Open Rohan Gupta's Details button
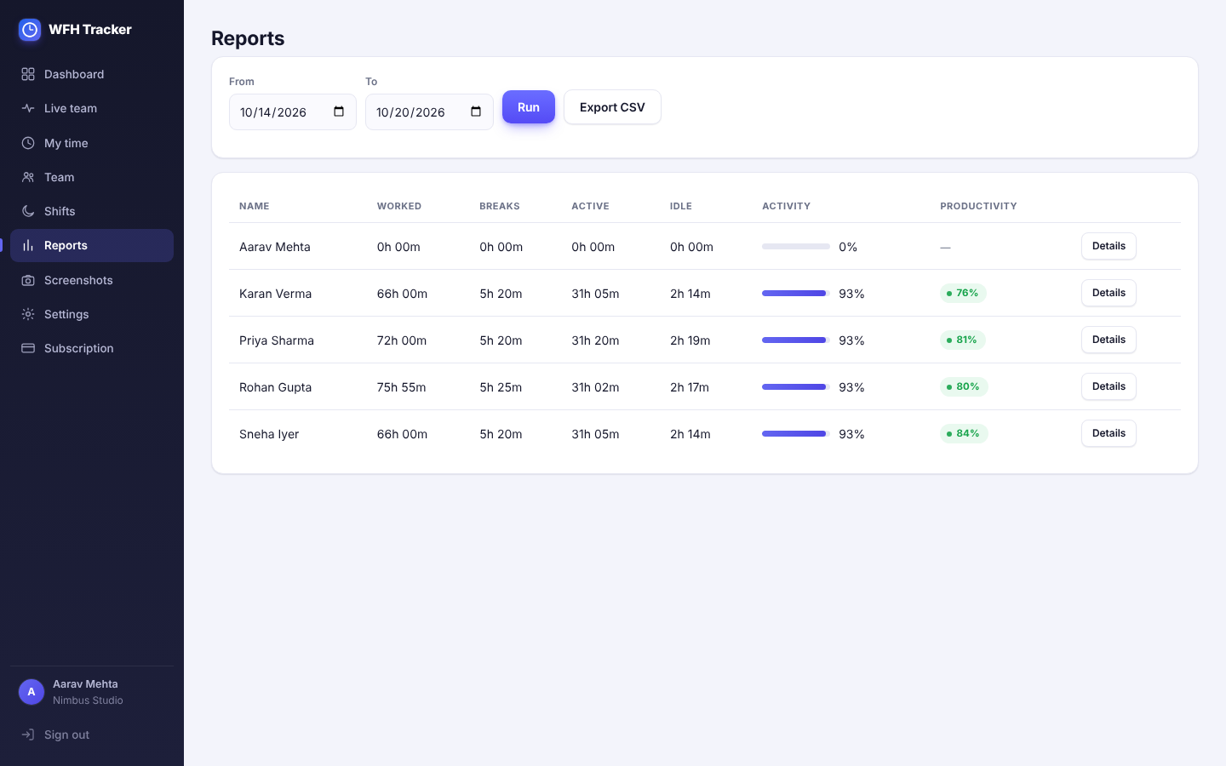 (1109, 386)
